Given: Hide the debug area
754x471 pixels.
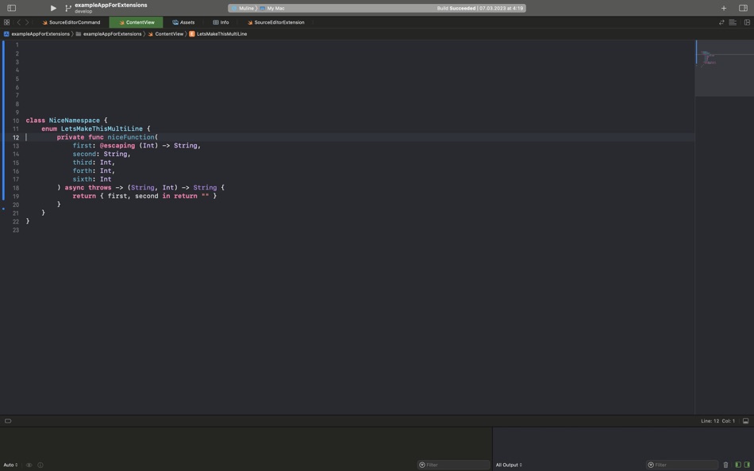Looking at the screenshot, I should pyautogui.click(x=745, y=421).
